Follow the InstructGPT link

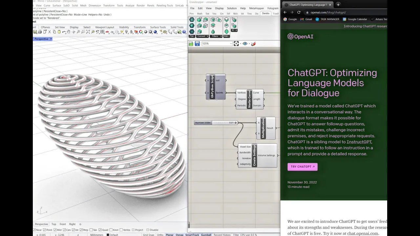click(359, 142)
